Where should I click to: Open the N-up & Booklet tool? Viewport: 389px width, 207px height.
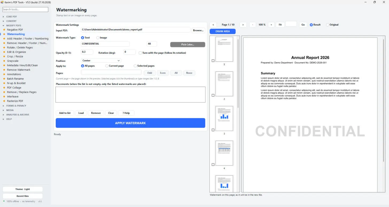click(16, 83)
